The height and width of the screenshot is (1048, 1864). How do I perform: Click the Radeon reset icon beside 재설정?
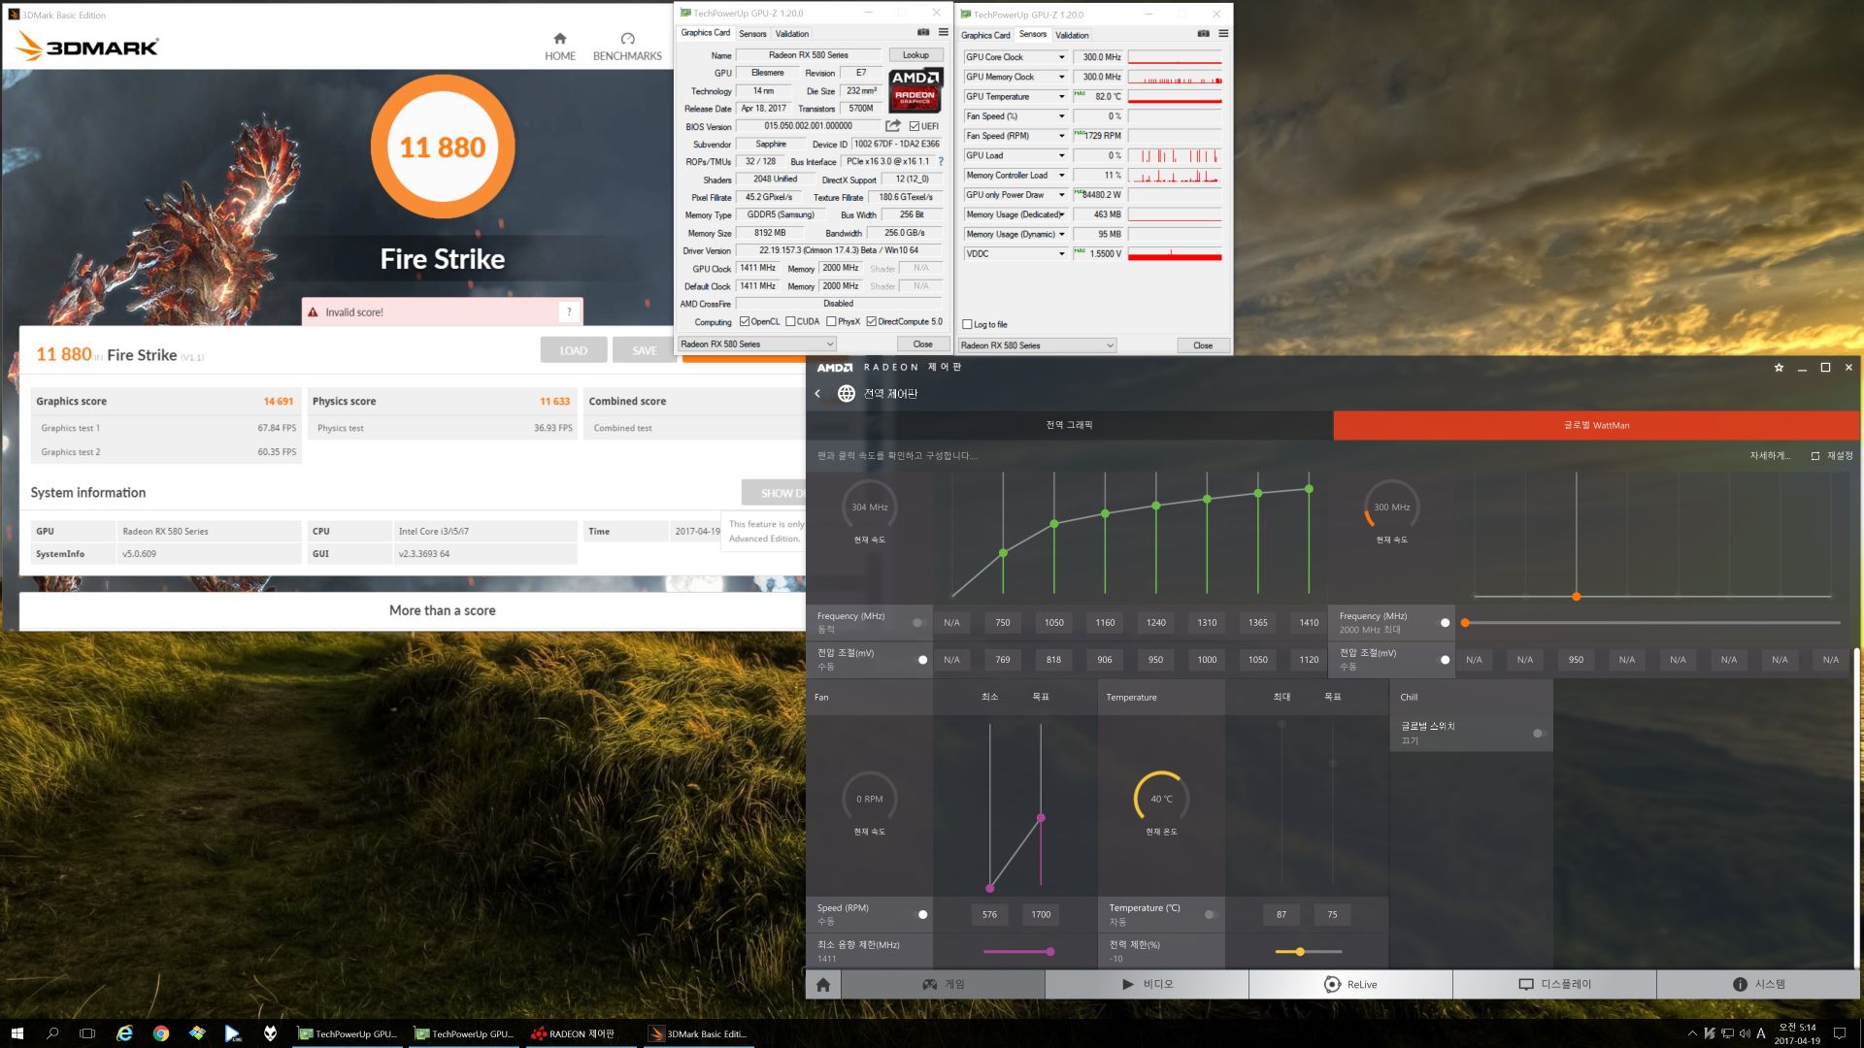click(x=1814, y=455)
